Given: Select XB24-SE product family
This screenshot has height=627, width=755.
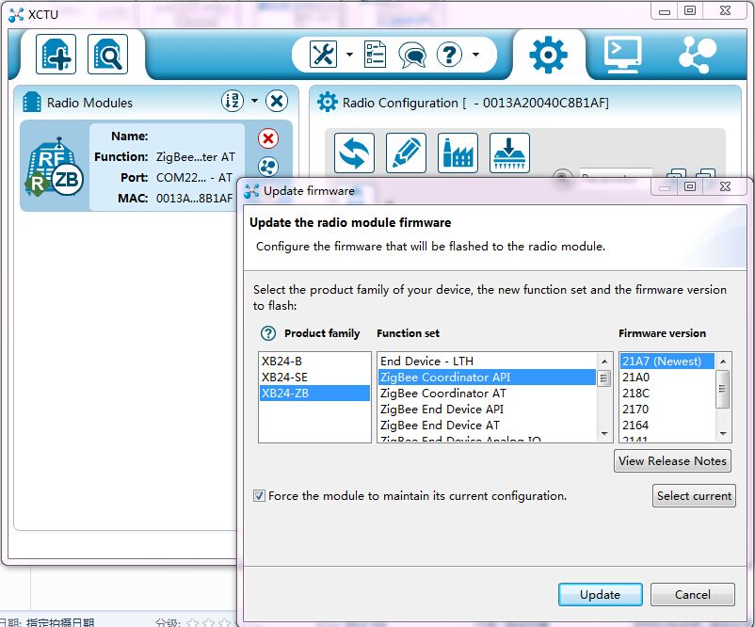Looking at the screenshot, I should [314, 378].
